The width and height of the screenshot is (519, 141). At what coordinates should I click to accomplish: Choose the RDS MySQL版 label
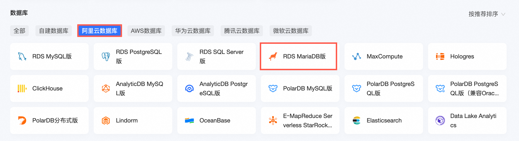pyautogui.click(x=52, y=56)
